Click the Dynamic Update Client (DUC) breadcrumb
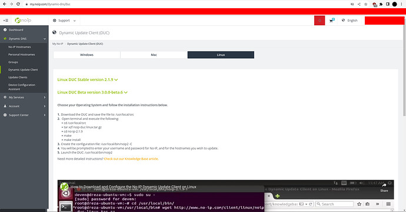The image size is (406, 212). 85,44
